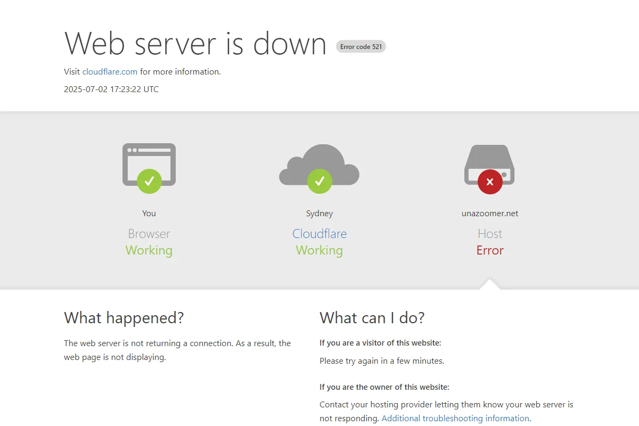The width and height of the screenshot is (639, 426).
Task: Open the cloudflare.com link
Action: click(x=110, y=71)
